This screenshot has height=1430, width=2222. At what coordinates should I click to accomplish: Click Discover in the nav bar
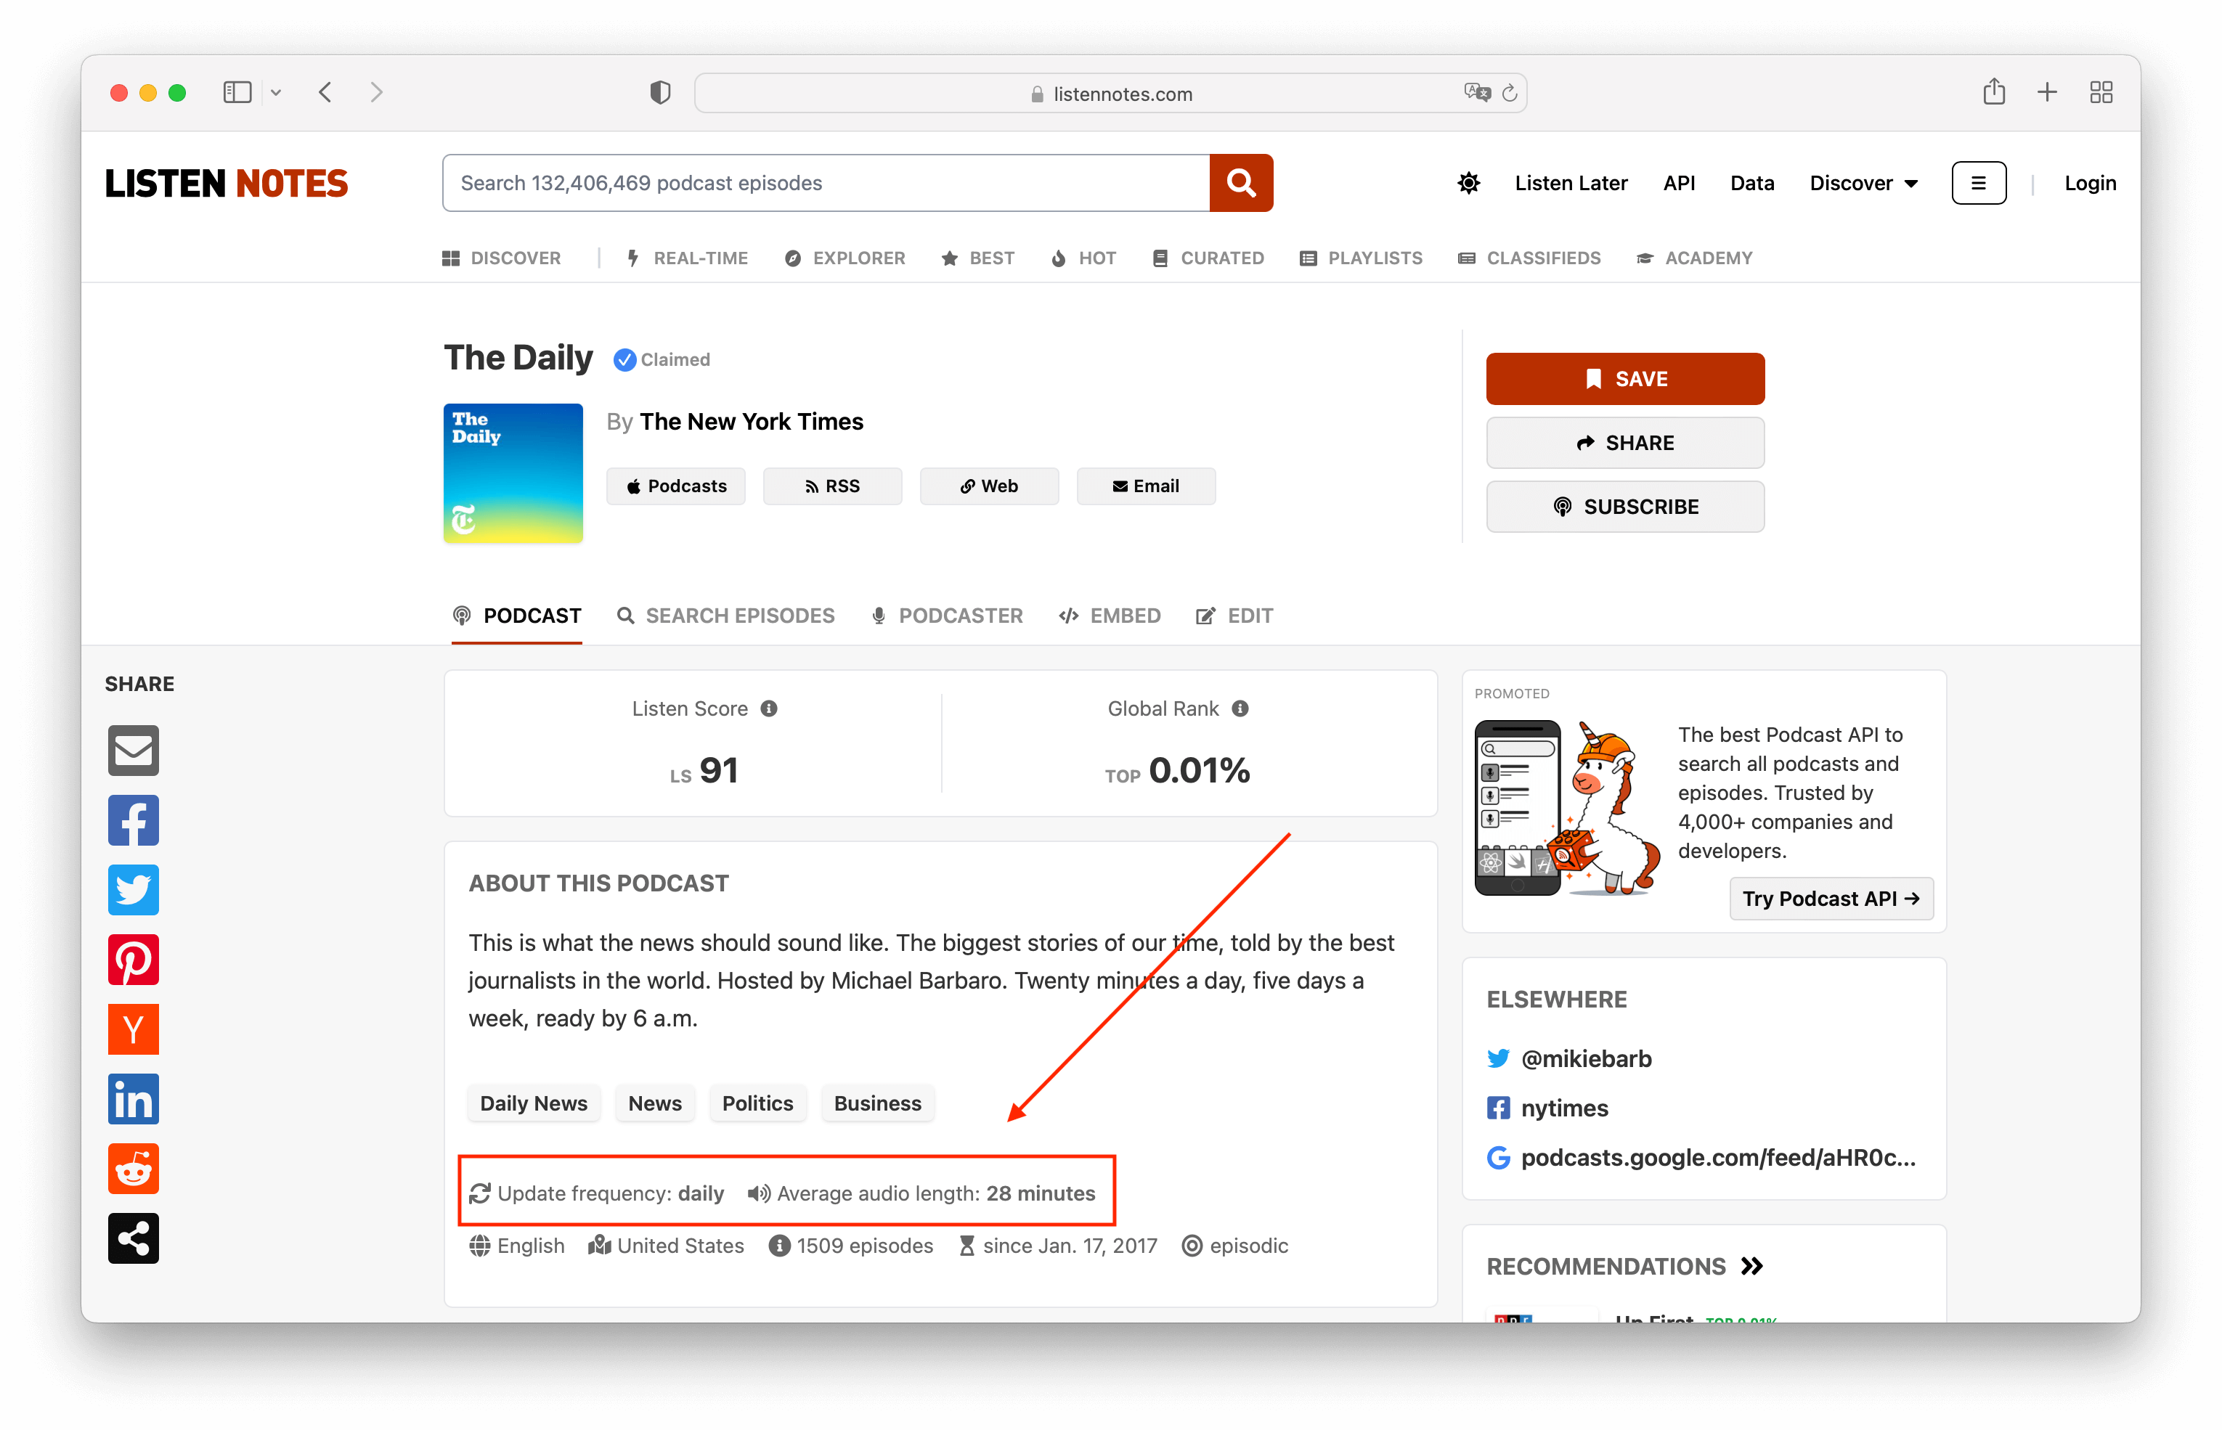pyautogui.click(x=502, y=258)
